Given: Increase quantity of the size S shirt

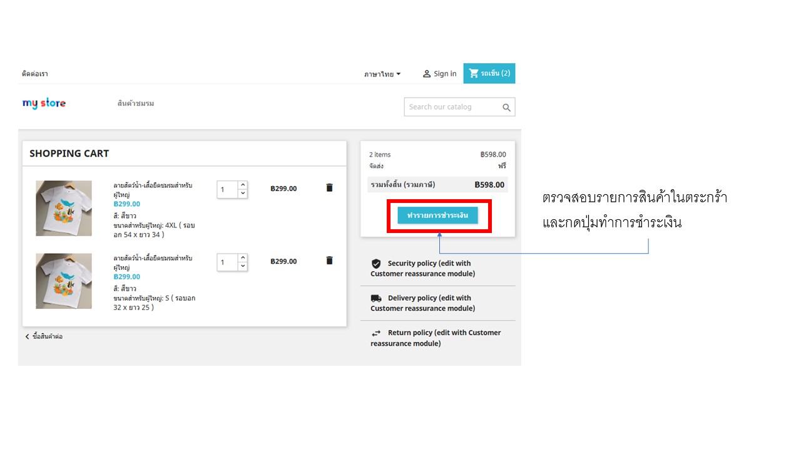Looking at the screenshot, I should point(243,257).
